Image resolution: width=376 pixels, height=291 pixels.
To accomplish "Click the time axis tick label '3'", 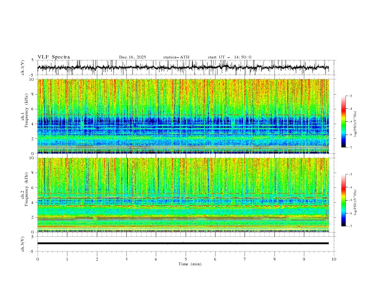I will [x=126, y=259].
